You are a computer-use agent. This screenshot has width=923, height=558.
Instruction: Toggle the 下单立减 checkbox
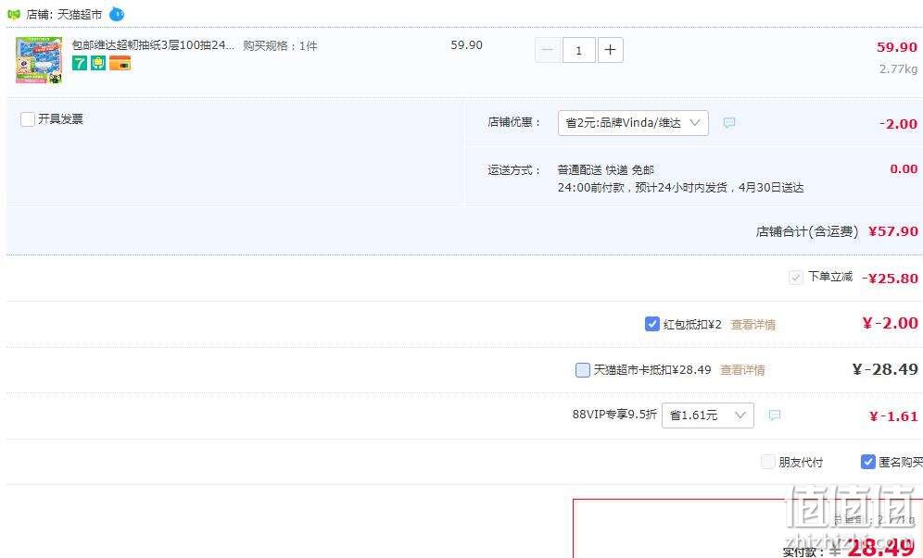[x=796, y=277]
